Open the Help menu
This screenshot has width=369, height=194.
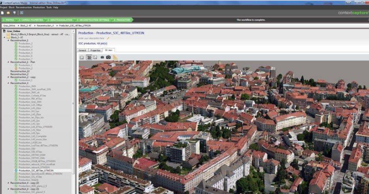coord(56,7)
